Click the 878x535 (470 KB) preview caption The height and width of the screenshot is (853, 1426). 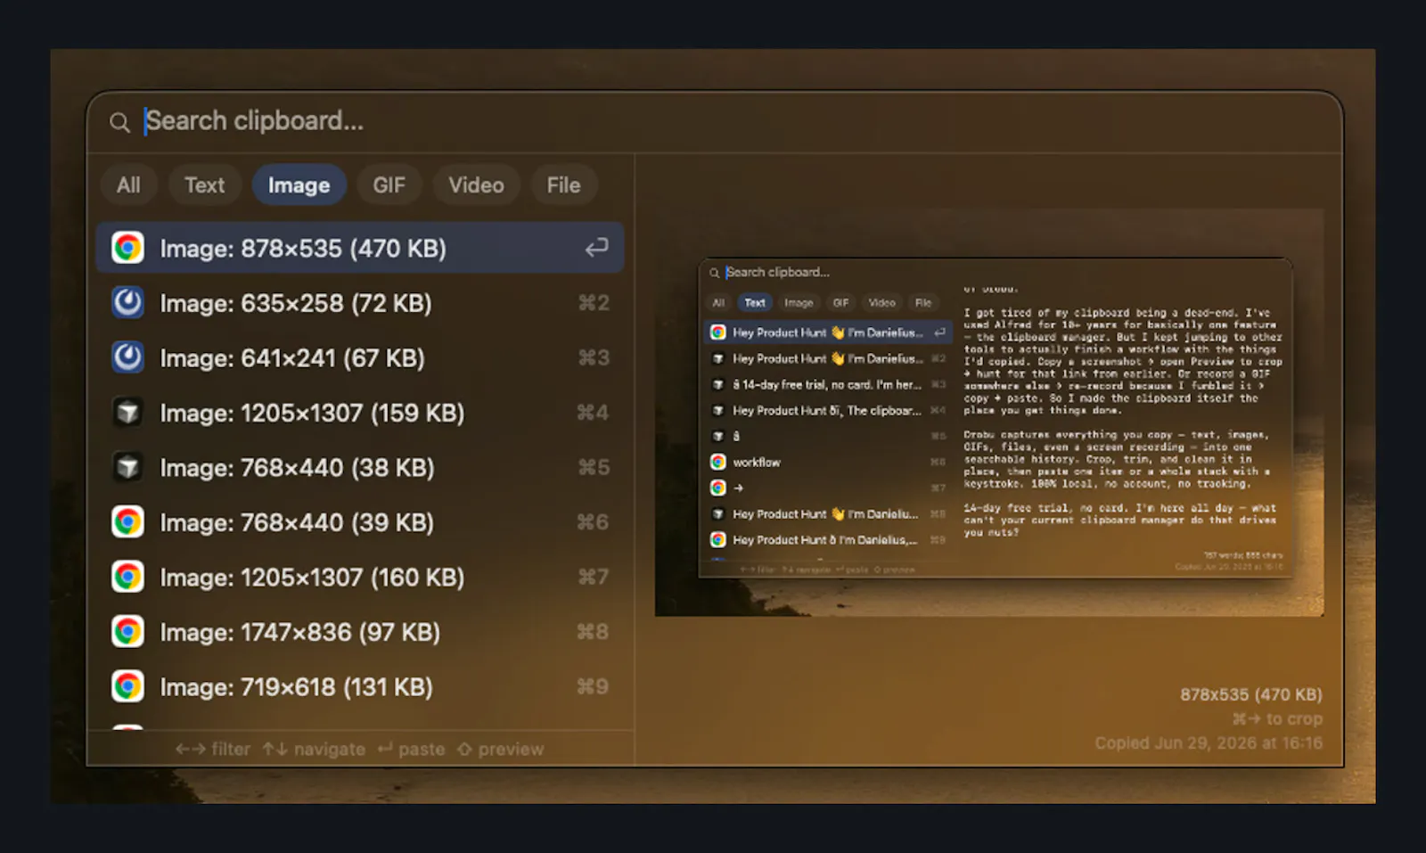pyautogui.click(x=1251, y=695)
